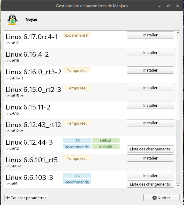Install Linux 6.17.0rc4-1 kernel
Screen dimensions: 184x205
pyautogui.click(x=150, y=35)
